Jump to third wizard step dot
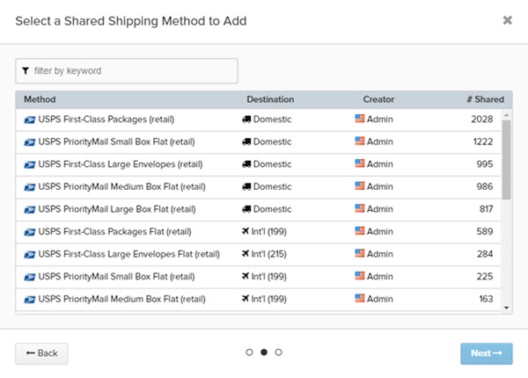528x378 pixels. pos(278,353)
